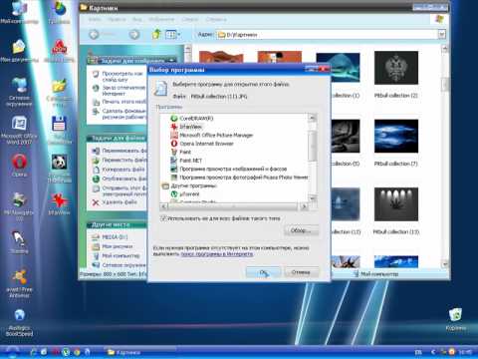Viewport: 478px width, 359px height.
Task: Open Мои рисунки under Другие места
Action: point(118,246)
